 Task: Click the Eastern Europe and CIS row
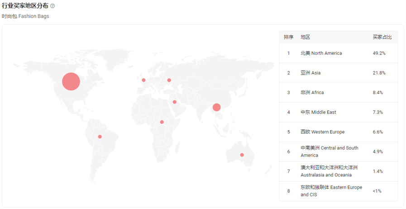(339, 191)
